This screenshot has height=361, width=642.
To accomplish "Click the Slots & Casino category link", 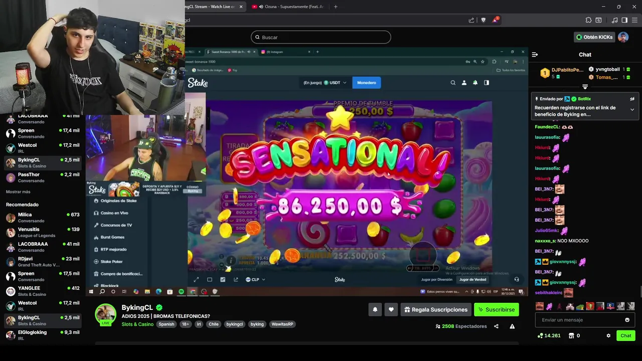I will coord(137,324).
